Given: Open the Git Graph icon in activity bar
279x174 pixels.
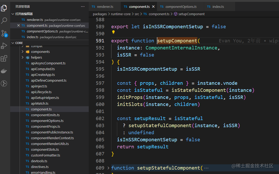Looking at the screenshot, I should [x=4, y=83].
